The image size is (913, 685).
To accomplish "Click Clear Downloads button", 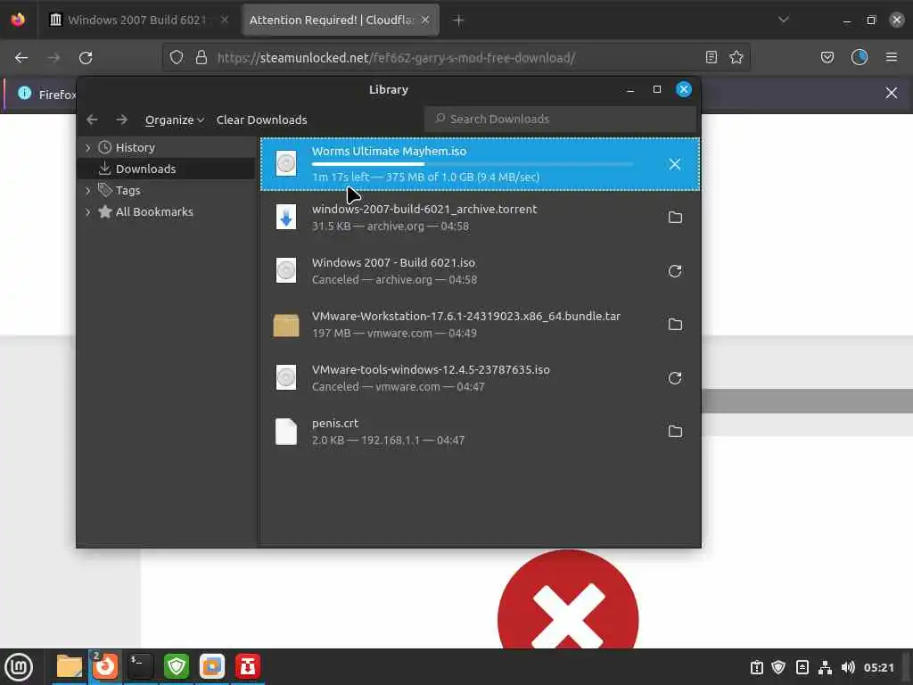I will (261, 120).
